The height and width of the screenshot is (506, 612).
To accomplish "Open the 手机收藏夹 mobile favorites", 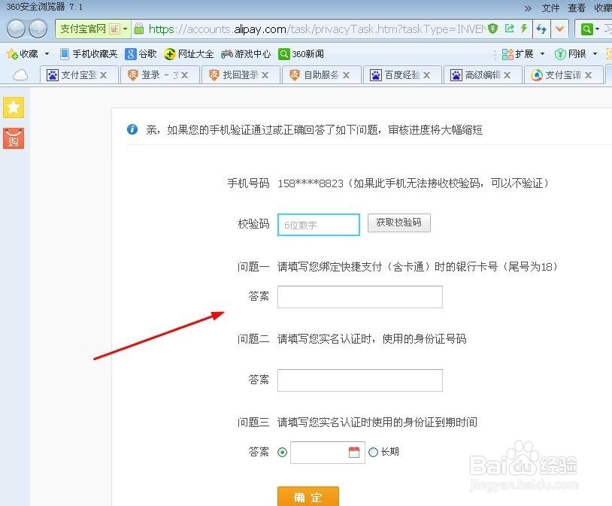I will tap(95, 53).
